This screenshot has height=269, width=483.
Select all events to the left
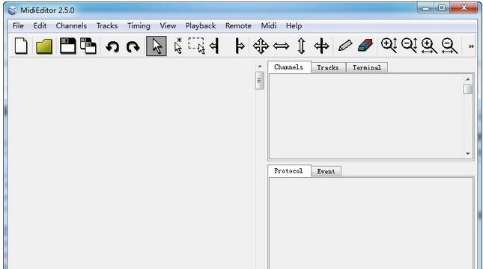pos(214,46)
